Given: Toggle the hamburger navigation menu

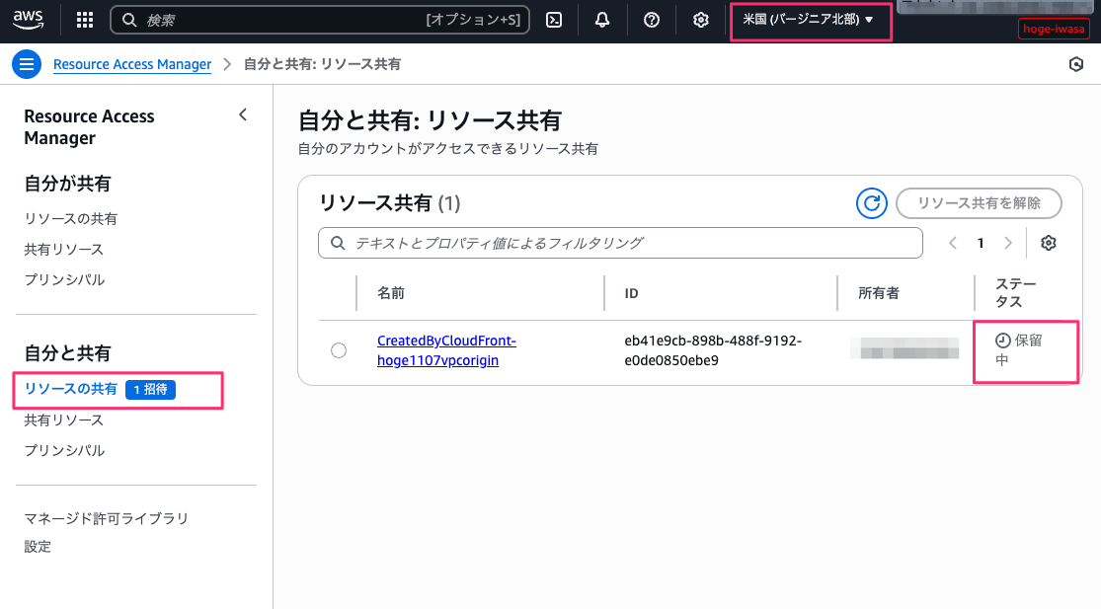Looking at the screenshot, I should pos(27,64).
